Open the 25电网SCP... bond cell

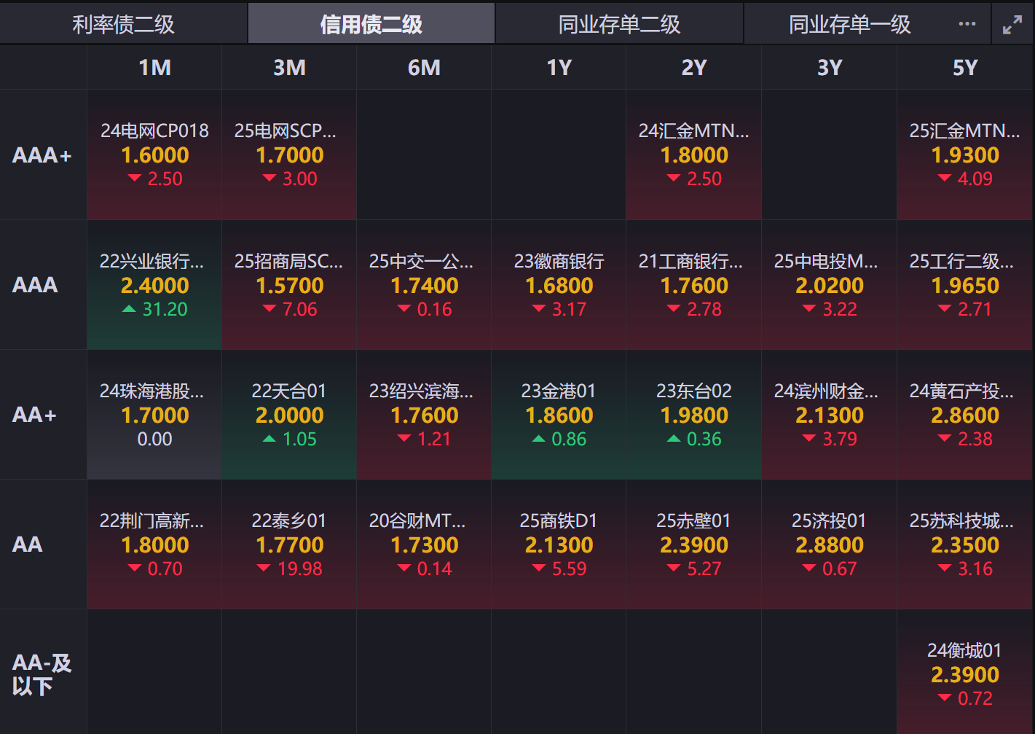coord(289,155)
